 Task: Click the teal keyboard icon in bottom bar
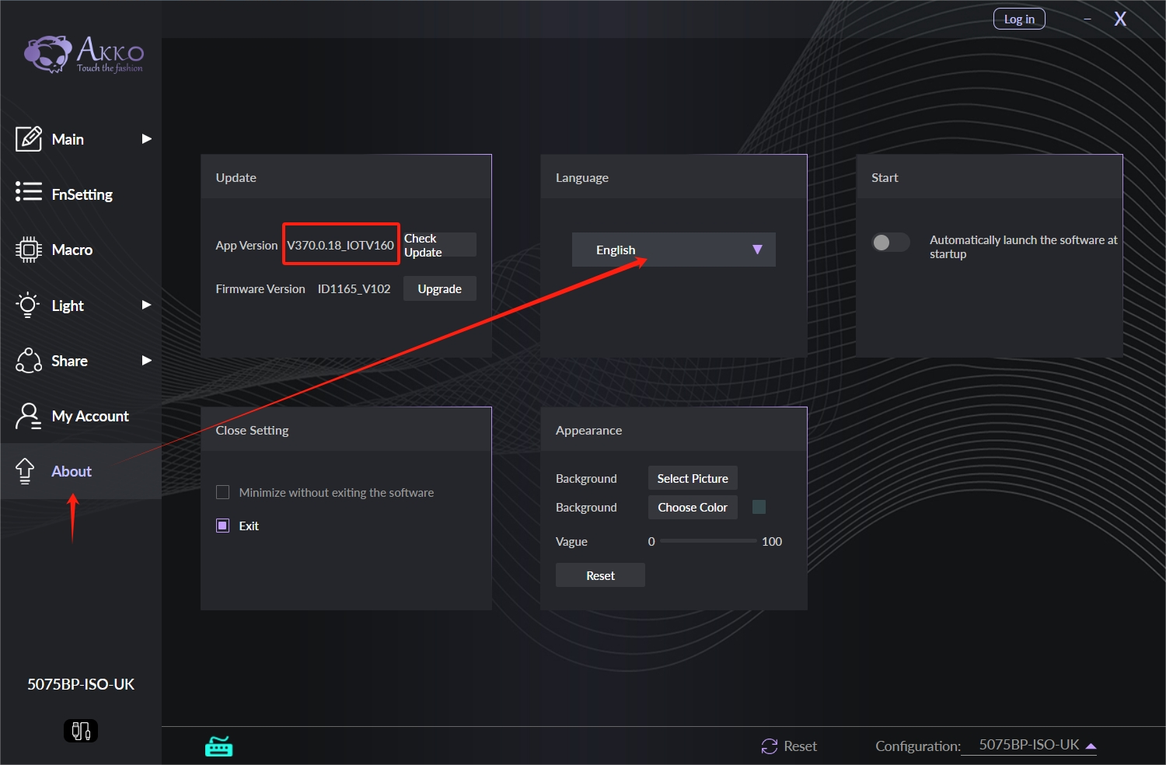(218, 746)
